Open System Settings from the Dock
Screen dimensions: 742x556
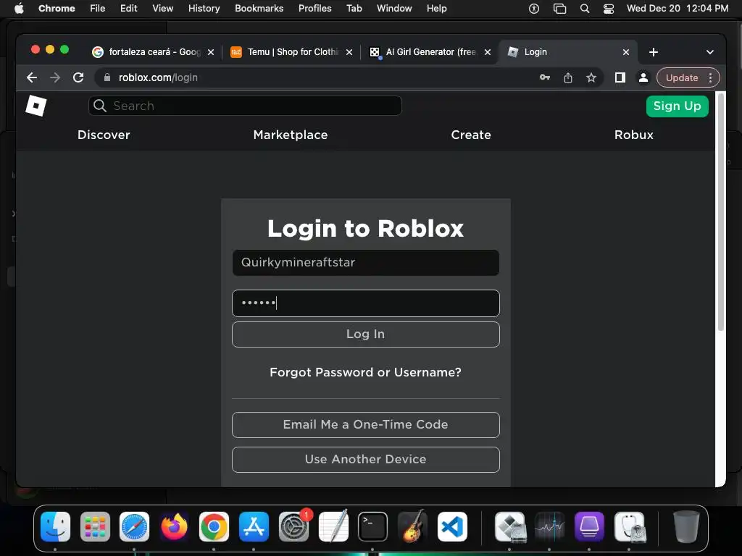[x=293, y=526]
